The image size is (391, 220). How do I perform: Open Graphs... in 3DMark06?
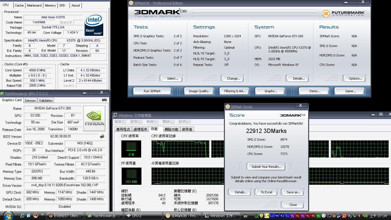[271, 91]
